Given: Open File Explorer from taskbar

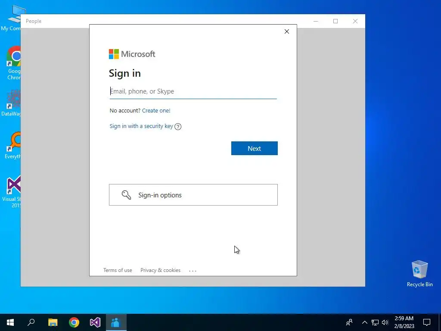Looking at the screenshot, I should [53, 322].
